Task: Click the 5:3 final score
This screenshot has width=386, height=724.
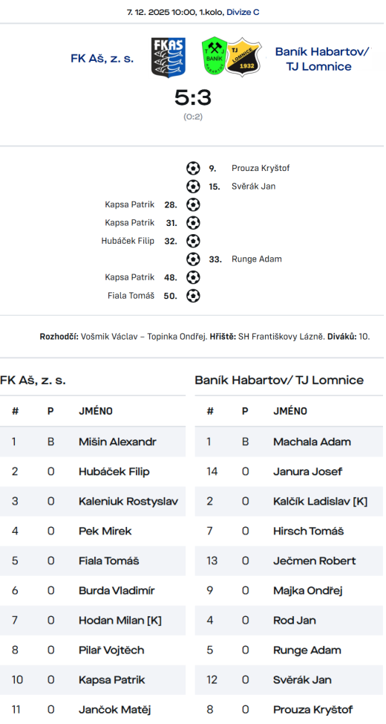Action: [193, 98]
